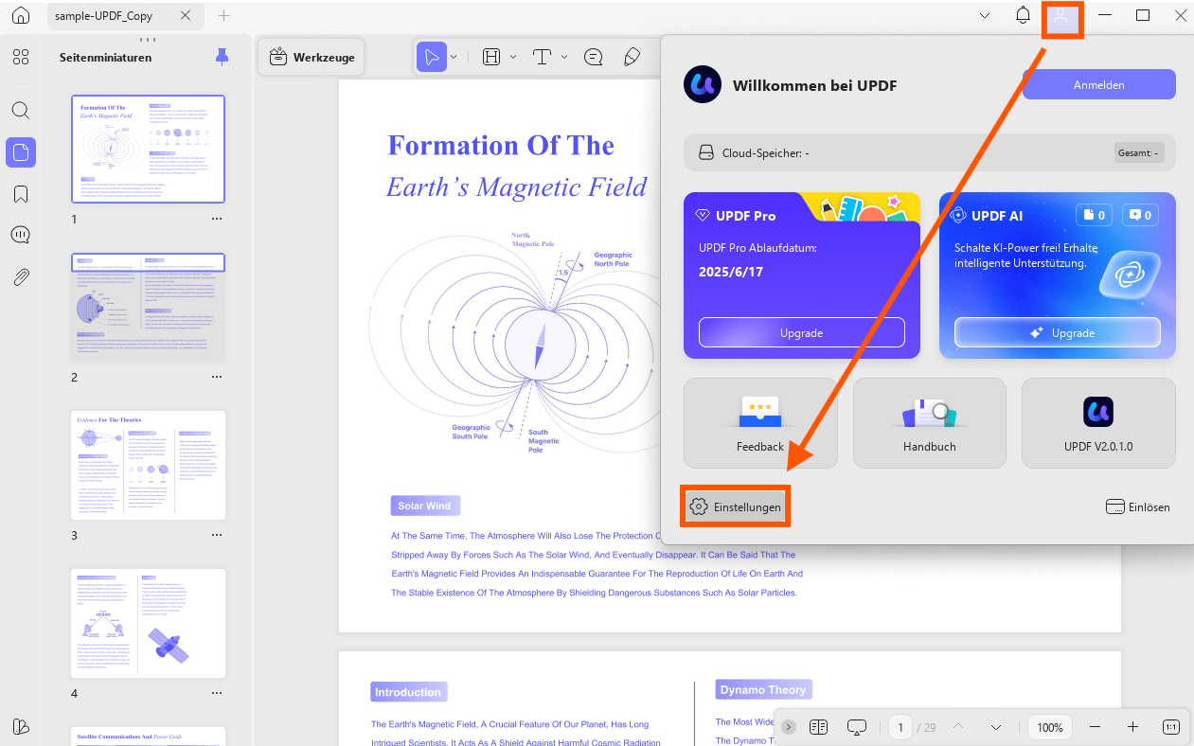Open the more options dots for page 1

click(217, 219)
